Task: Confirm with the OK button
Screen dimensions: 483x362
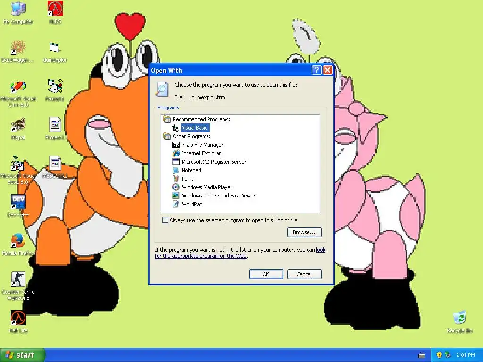Action: click(266, 274)
